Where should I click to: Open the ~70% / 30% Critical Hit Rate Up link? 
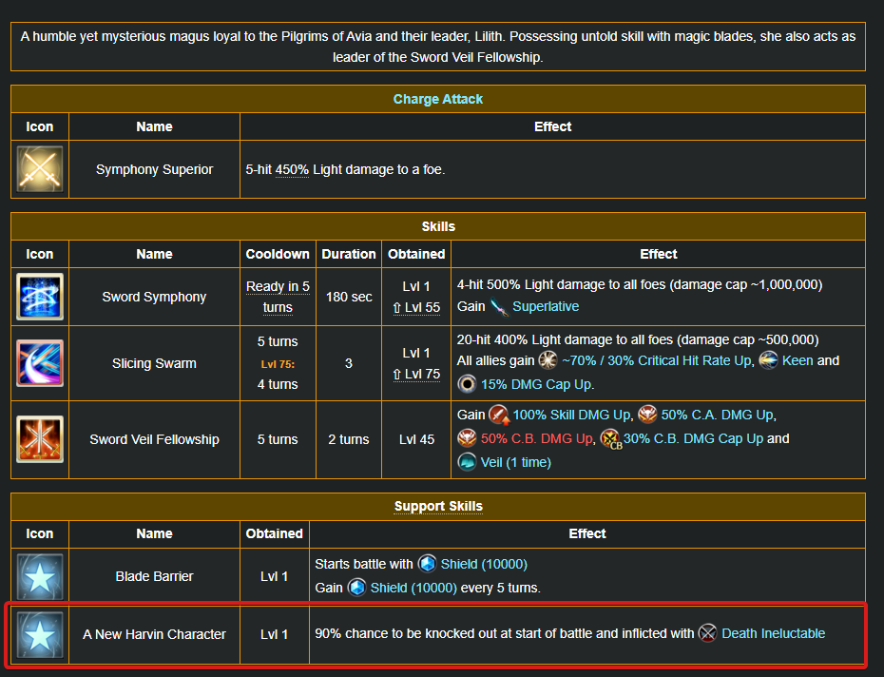tap(658, 360)
